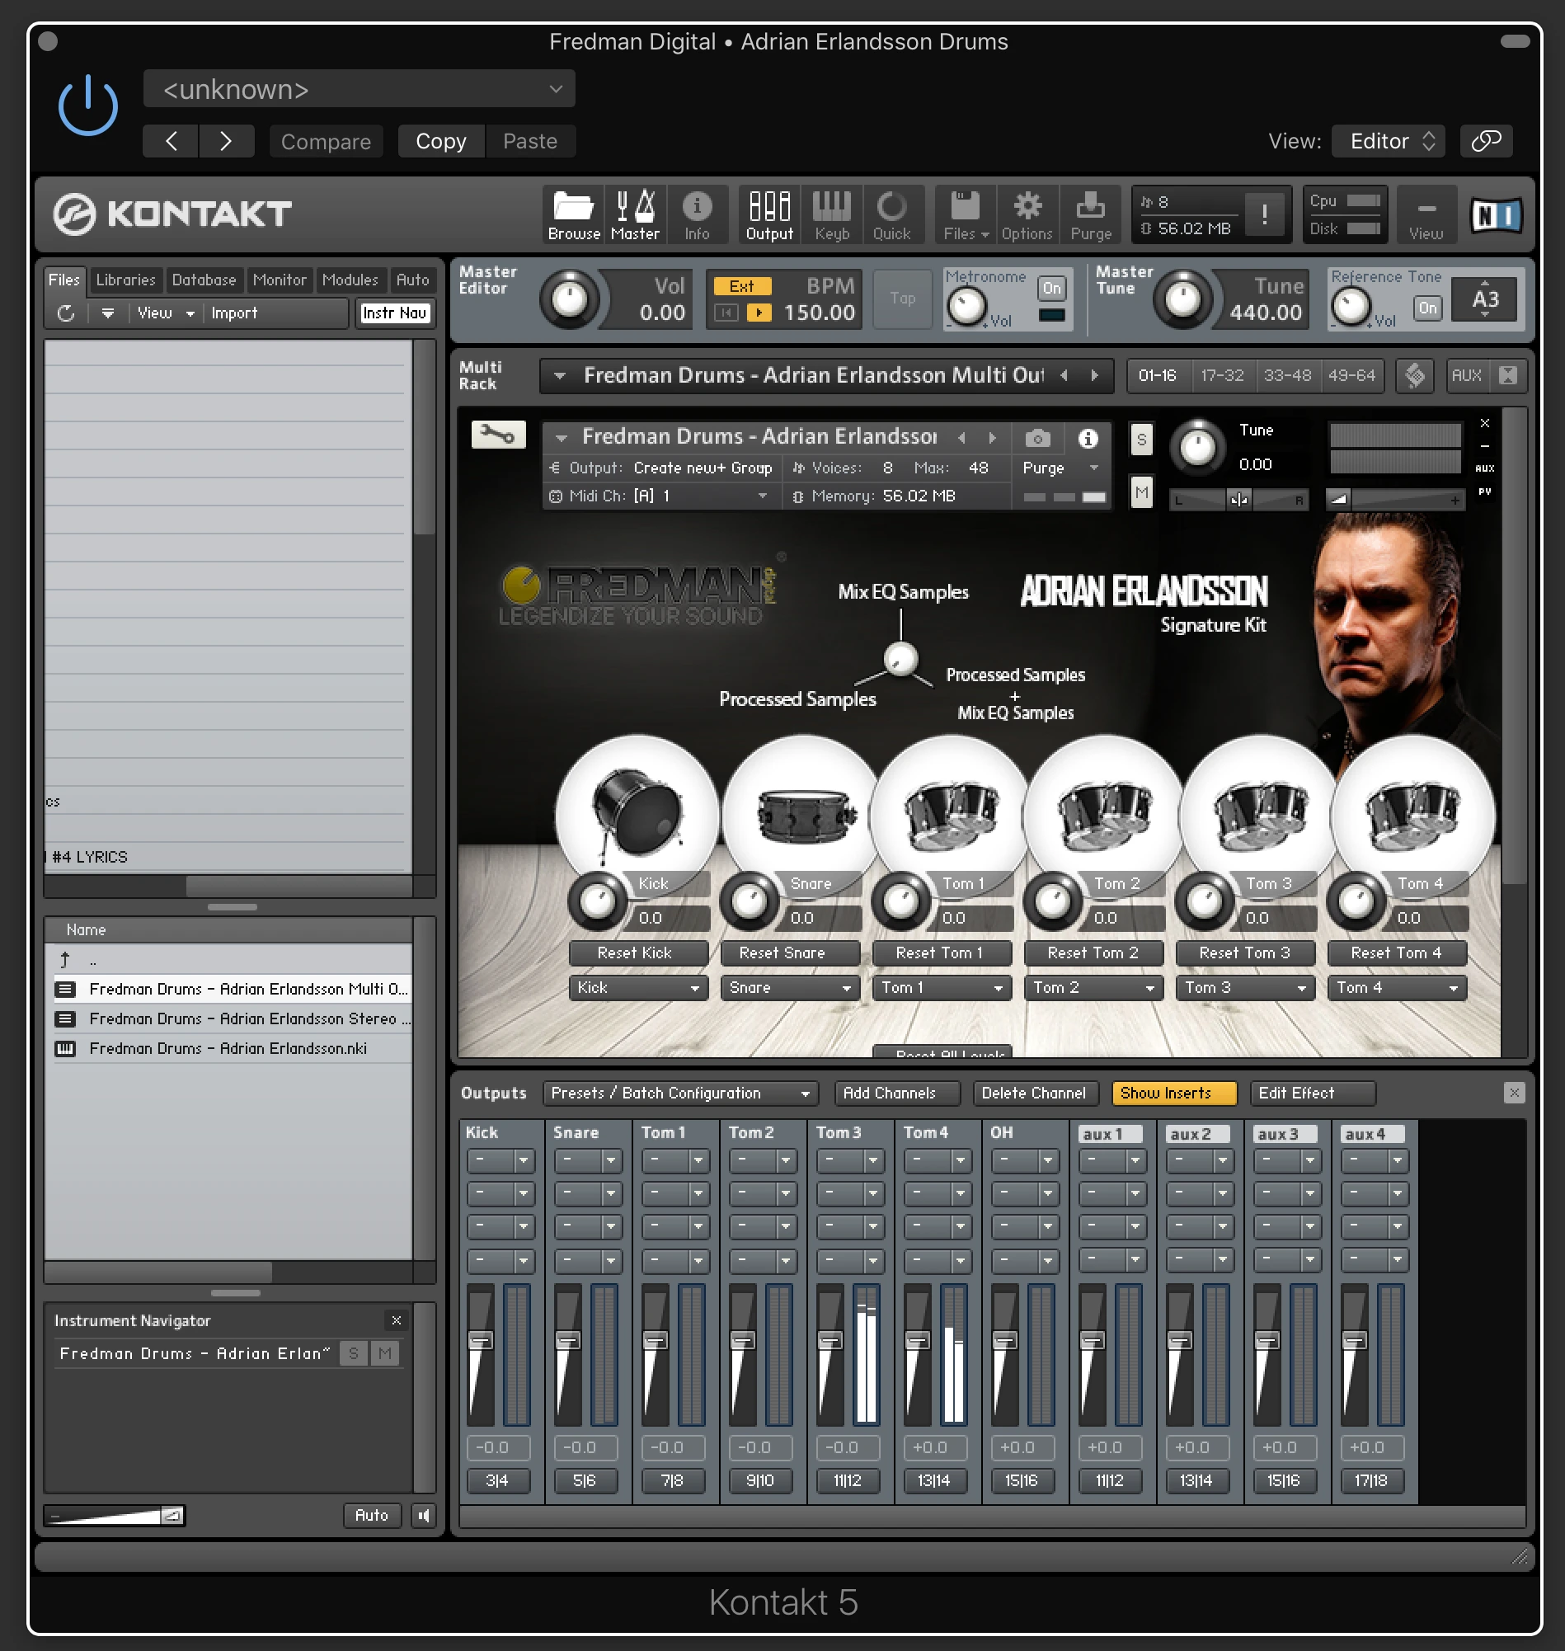Click the Master Vol knob
Viewport: 1565px width, 1651px height.
pyautogui.click(x=570, y=299)
